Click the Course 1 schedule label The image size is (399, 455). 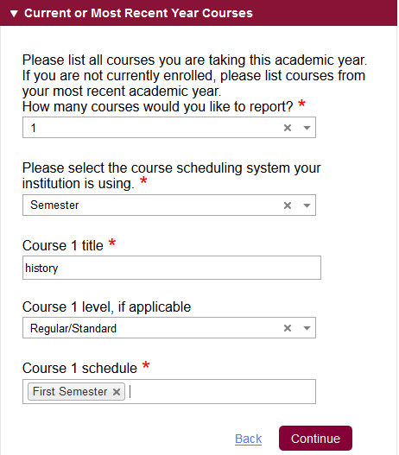[x=79, y=369]
